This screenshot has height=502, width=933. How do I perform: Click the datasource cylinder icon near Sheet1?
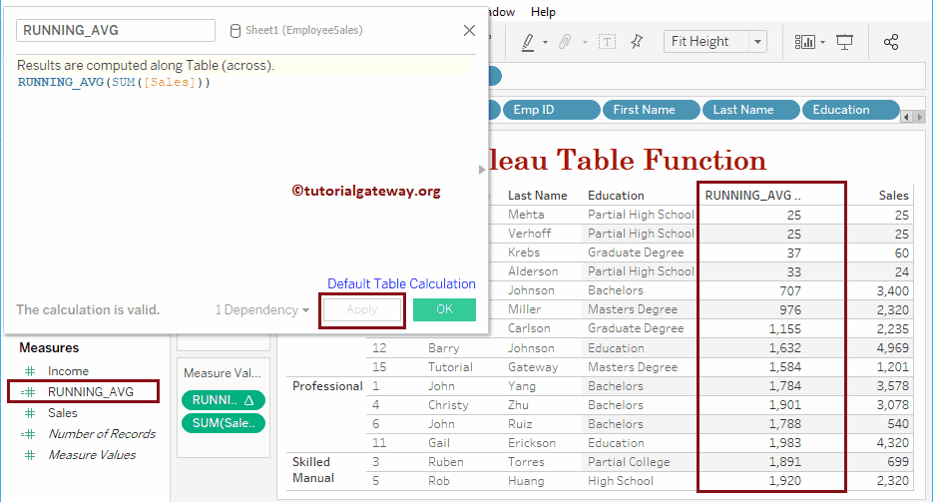click(x=235, y=31)
